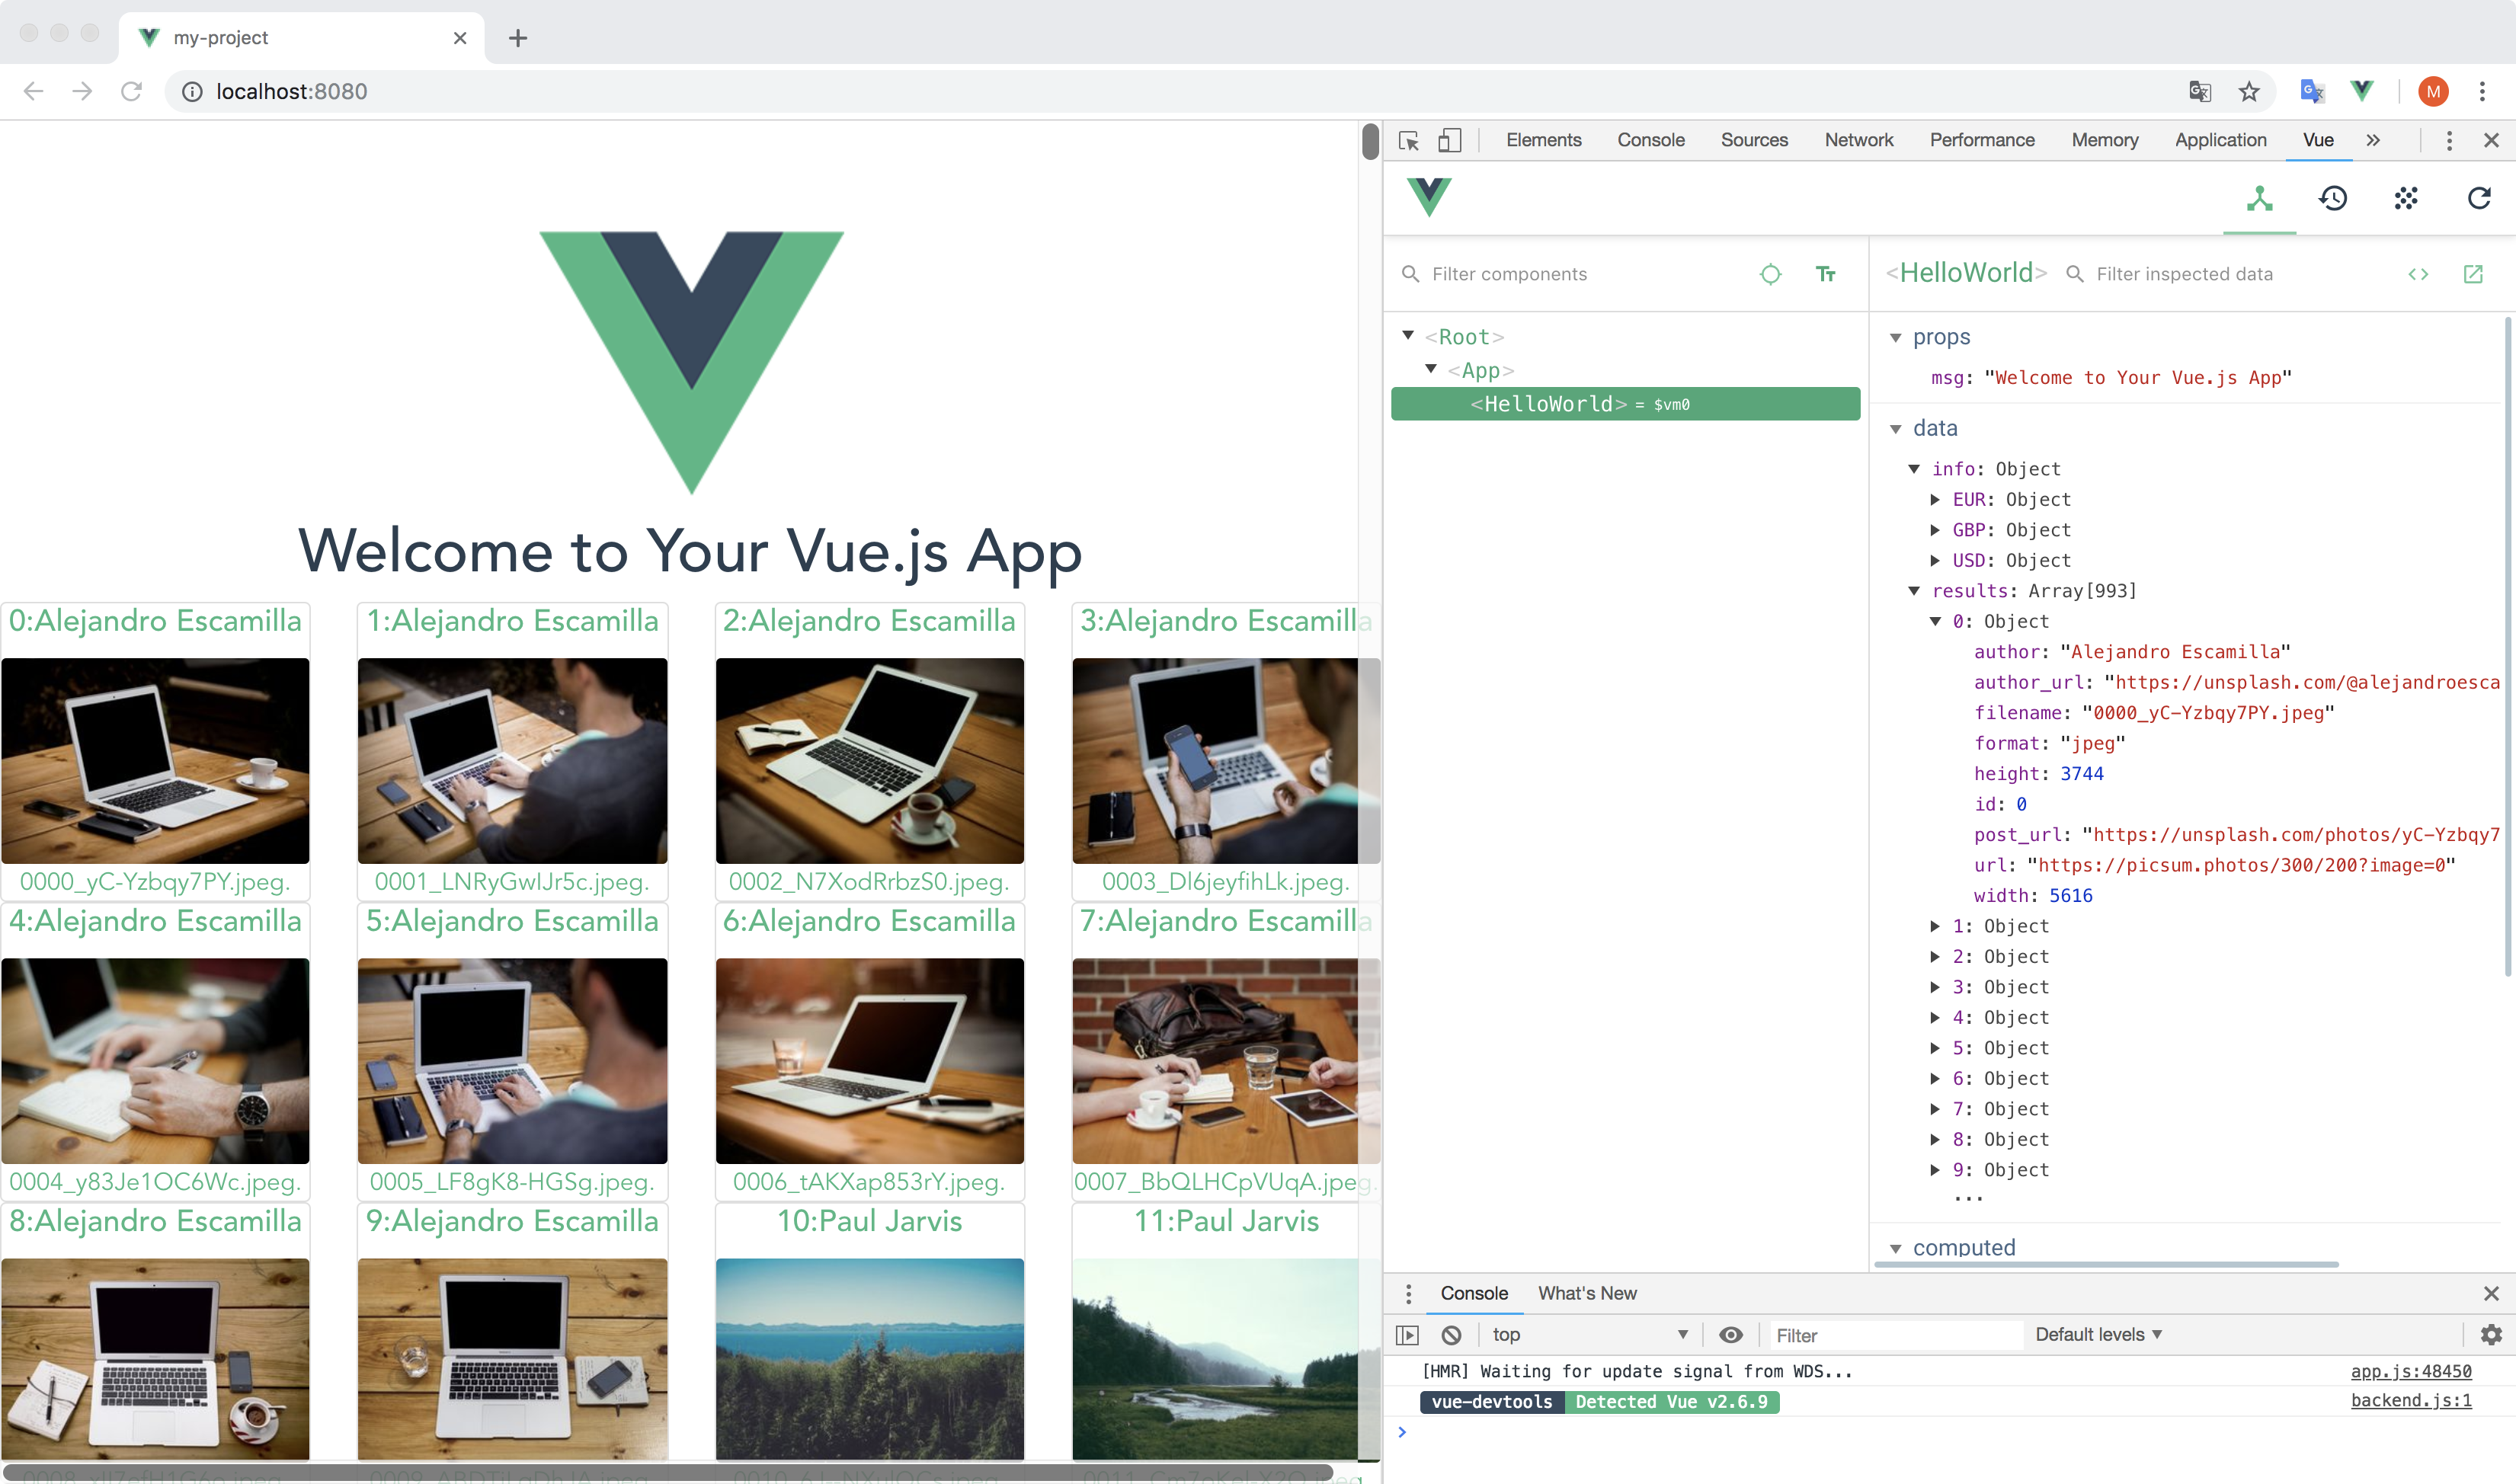Screen dimensions: 2516x1484
Task: Open the Default levels dropdown
Action: click(x=2097, y=1334)
